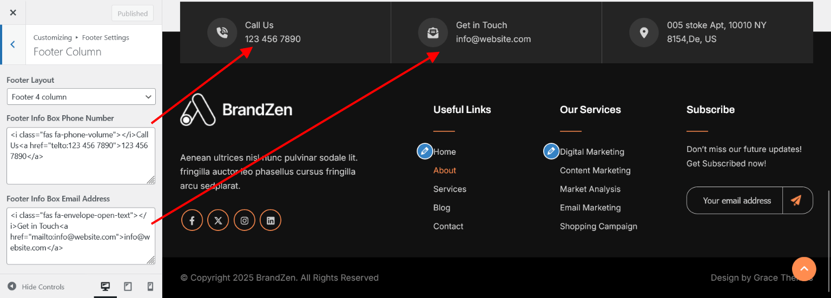Open the Content Marketing service link
The width and height of the screenshot is (831, 298).
(595, 170)
